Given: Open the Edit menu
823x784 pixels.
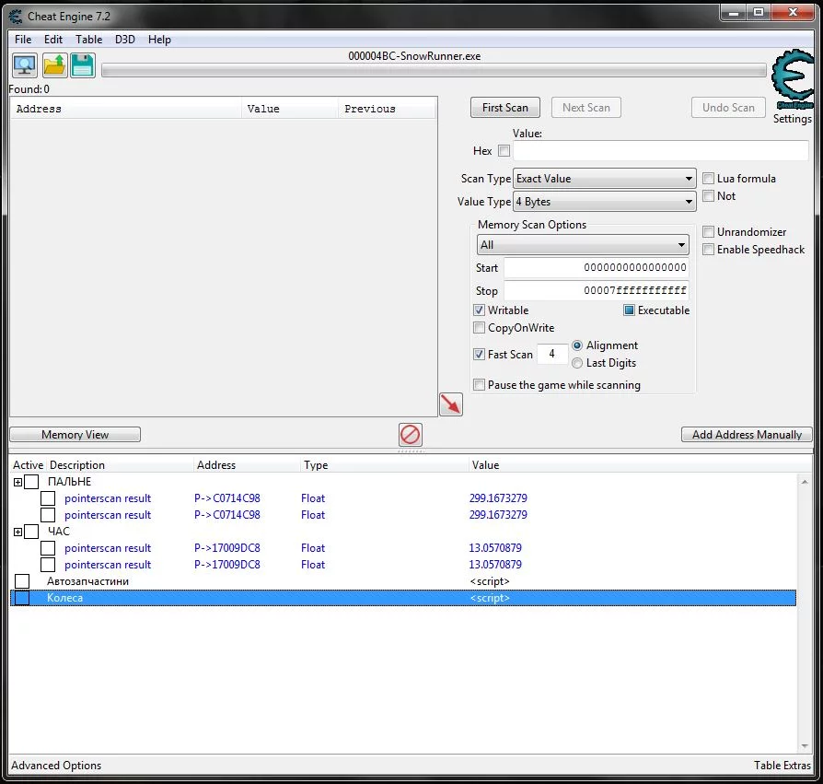Looking at the screenshot, I should tap(53, 40).
